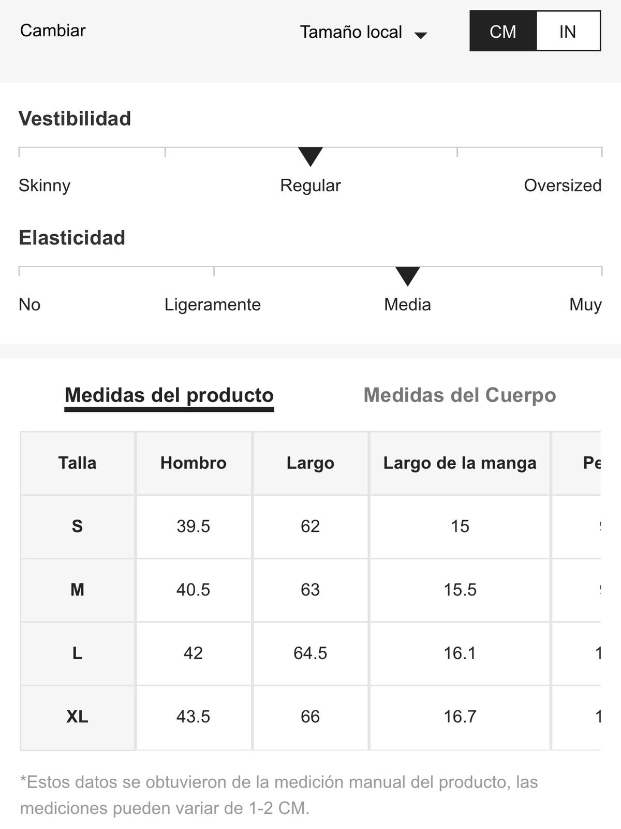621x829 pixels.
Task: Switch units to CM
Action: pyautogui.click(x=503, y=31)
